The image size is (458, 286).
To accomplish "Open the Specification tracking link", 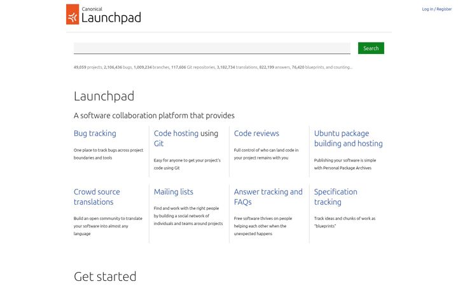I will click(x=336, y=196).
